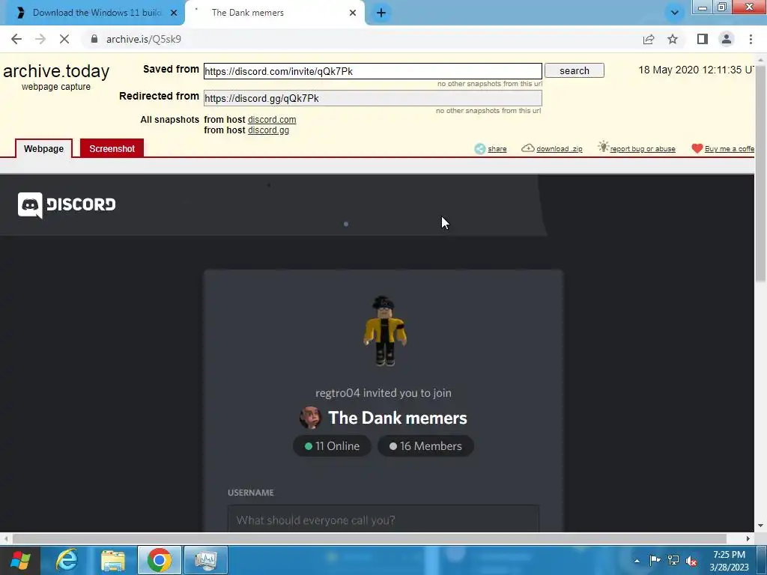This screenshot has height=575, width=767.
Task: Click the muted volume tray icon
Action: [691, 561]
